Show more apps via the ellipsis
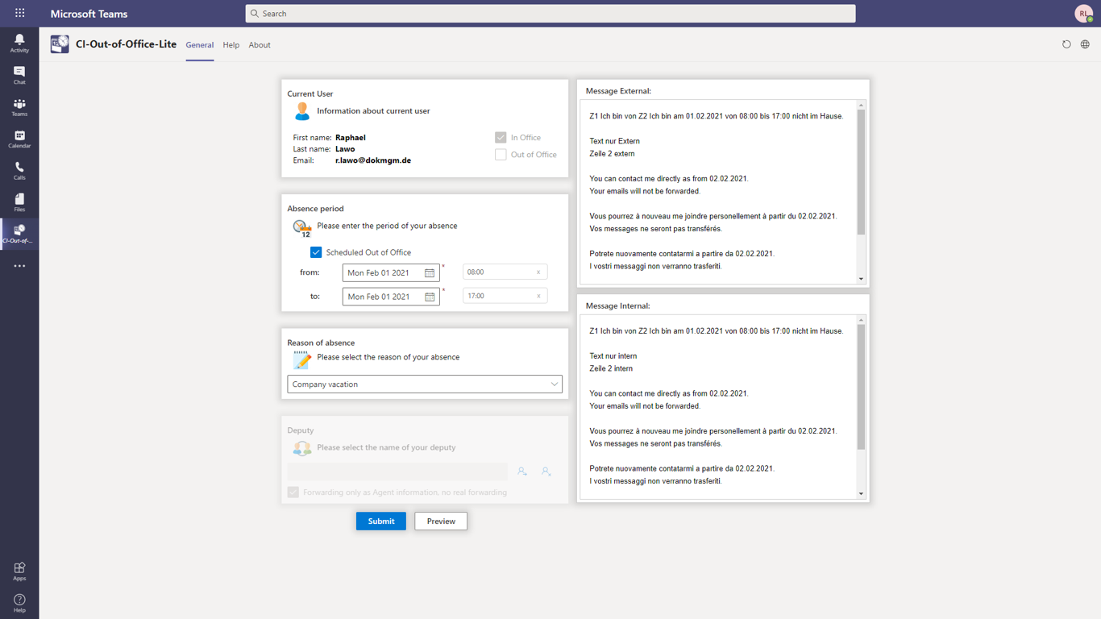This screenshot has width=1101, height=619. point(19,265)
